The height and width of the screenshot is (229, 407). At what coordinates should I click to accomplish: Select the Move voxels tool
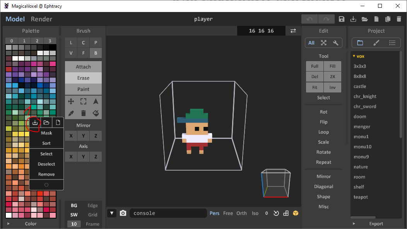71,101
